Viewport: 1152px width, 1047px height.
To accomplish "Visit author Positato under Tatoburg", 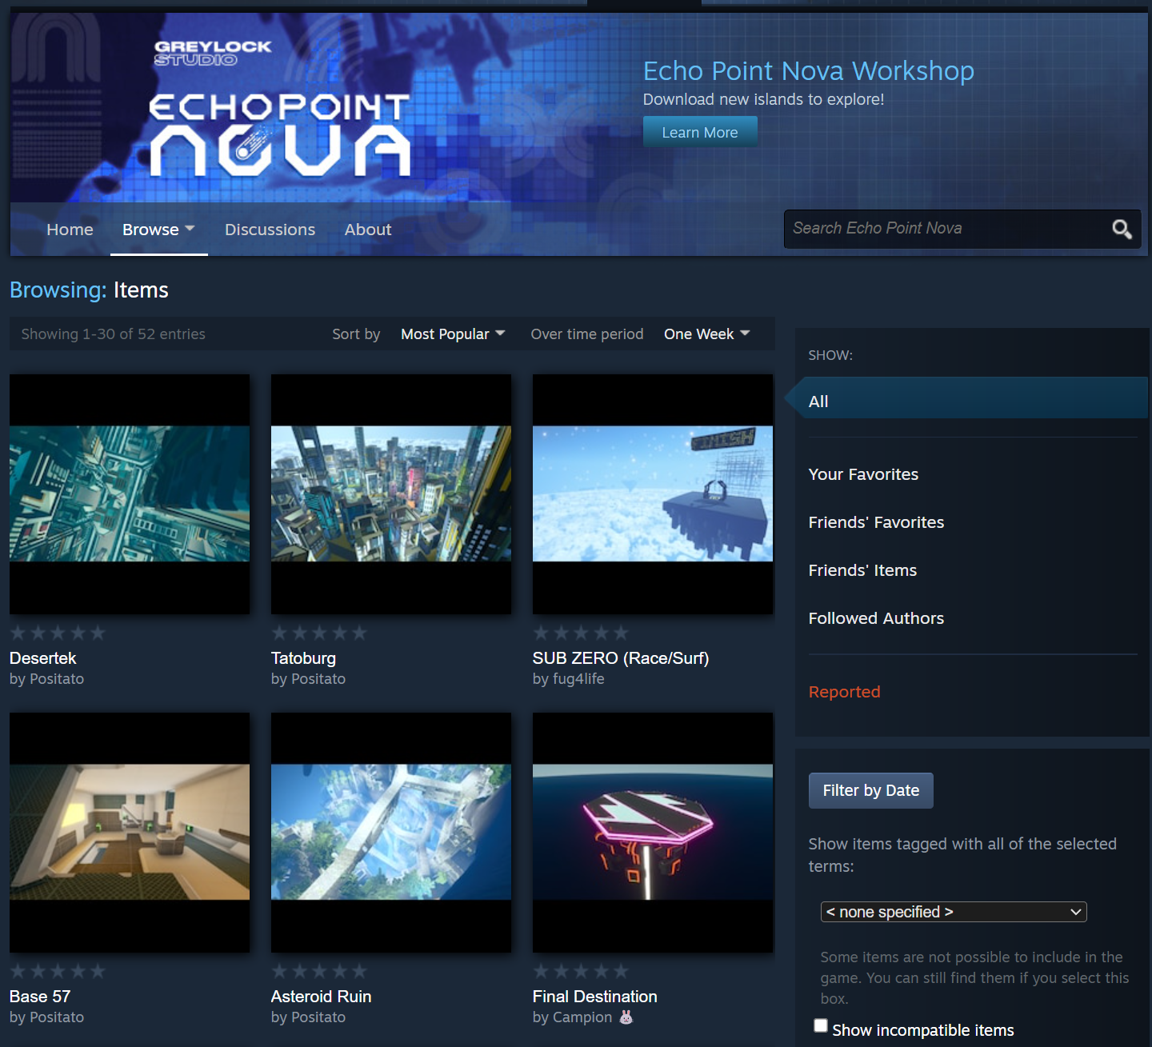I will [x=318, y=679].
